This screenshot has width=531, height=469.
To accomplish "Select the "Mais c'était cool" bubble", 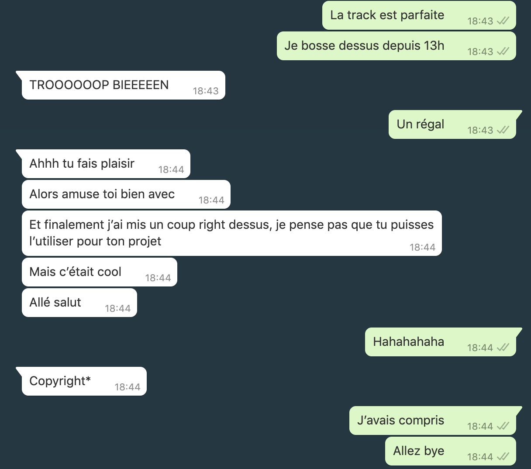I will pyautogui.click(x=100, y=272).
